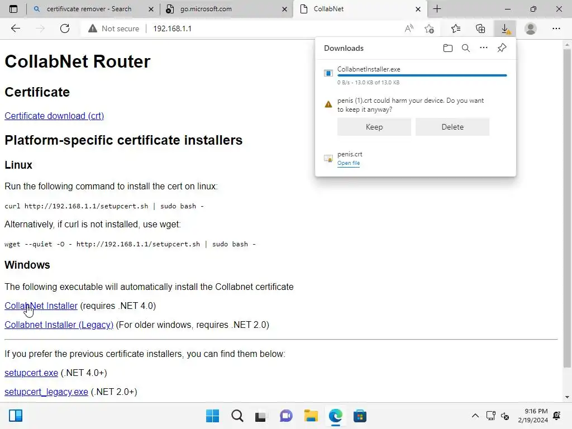The image size is (572, 429).
Task: Click the Not secure warning icon
Action: (x=93, y=28)
